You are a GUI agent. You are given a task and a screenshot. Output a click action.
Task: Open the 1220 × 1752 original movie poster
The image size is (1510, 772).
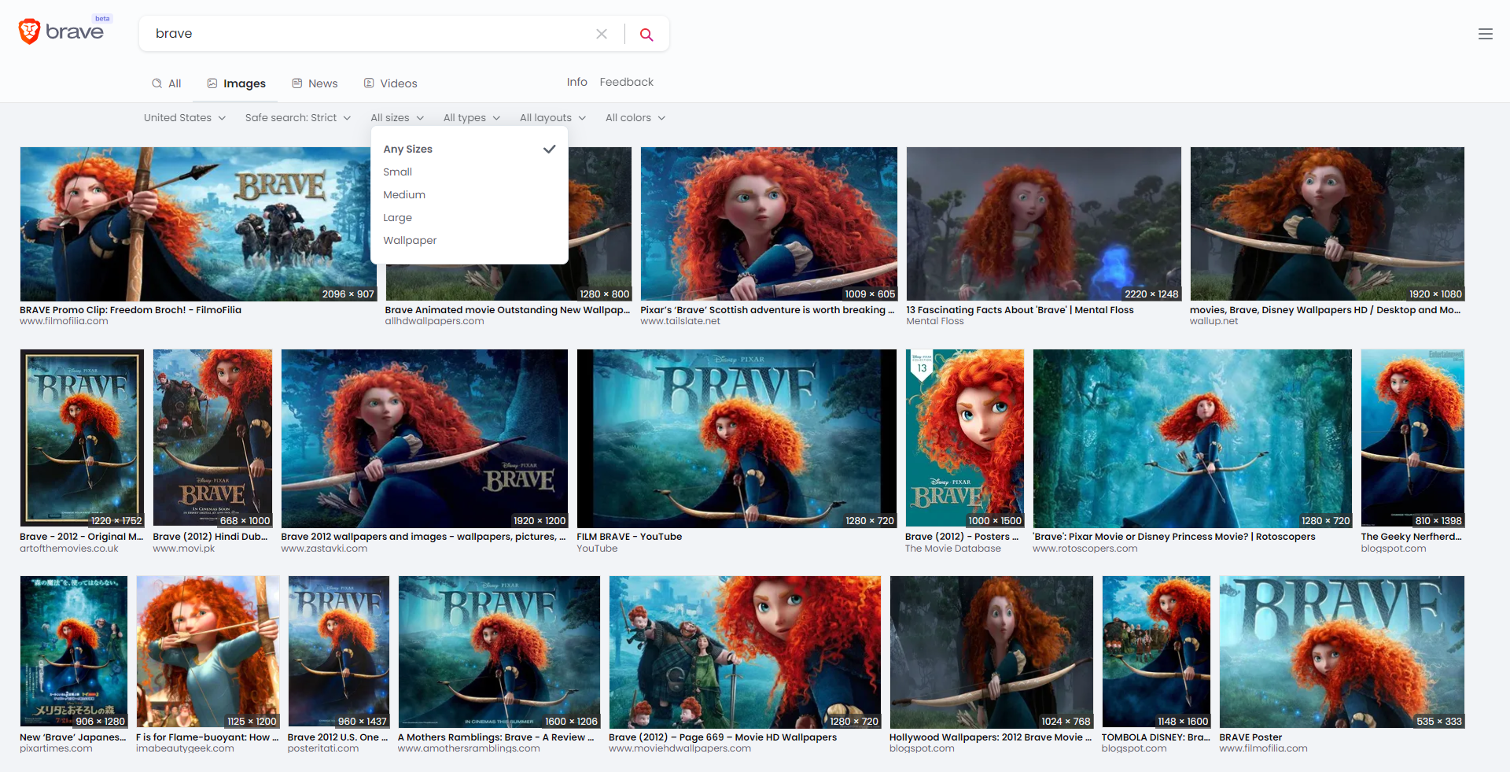pyautogui.click(x=82, y=438)
